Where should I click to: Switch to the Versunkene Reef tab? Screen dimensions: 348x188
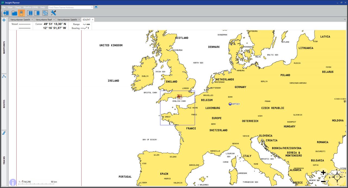43,20
